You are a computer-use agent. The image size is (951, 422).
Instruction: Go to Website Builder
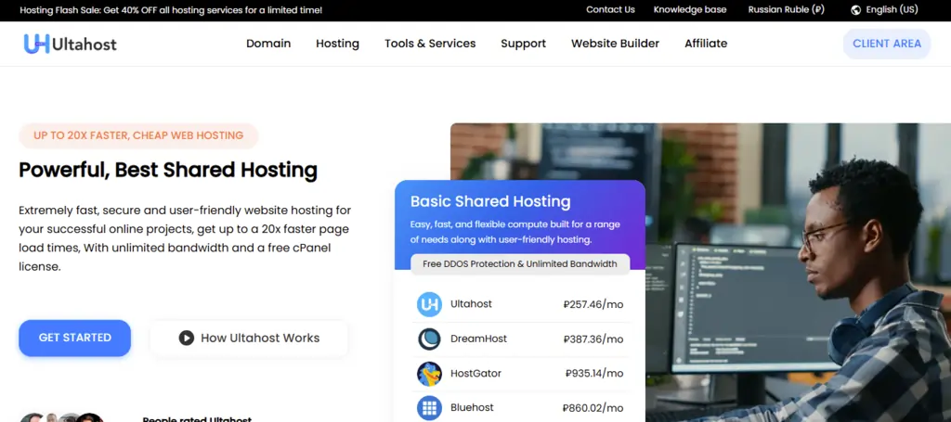tap(615, 44)
